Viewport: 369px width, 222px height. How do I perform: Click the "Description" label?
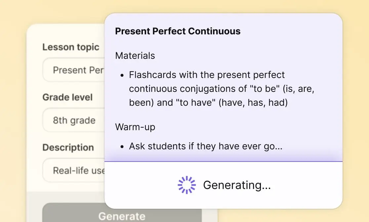click(68, 147)
